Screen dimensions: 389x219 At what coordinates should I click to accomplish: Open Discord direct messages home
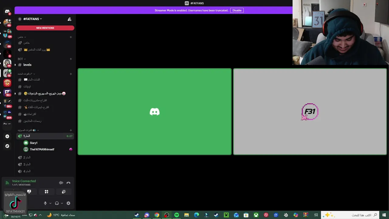(x=7, y=12)
